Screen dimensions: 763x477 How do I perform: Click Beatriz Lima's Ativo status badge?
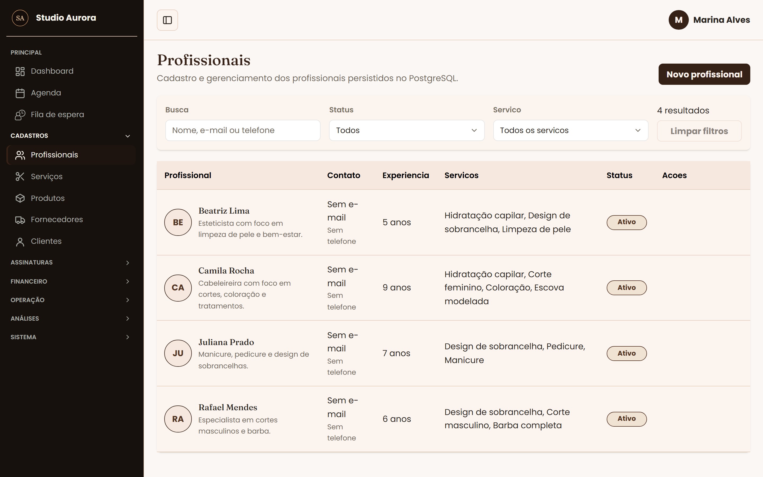pyautogui.click(x=627, y=222)
